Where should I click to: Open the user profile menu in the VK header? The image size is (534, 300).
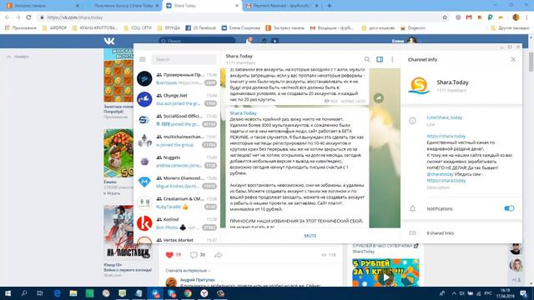(x=406, y=41)
